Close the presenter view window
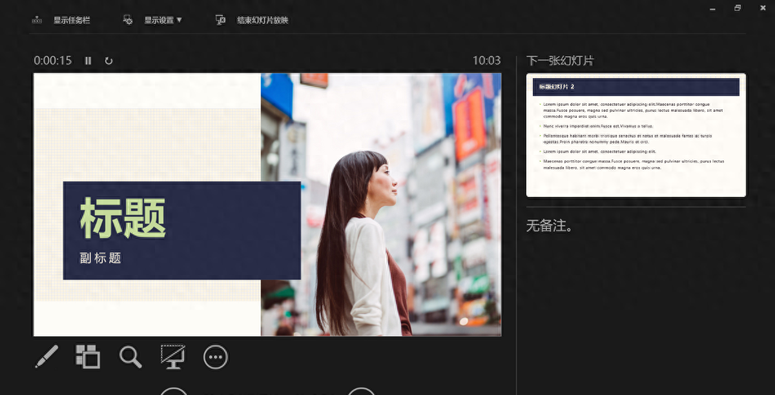The width and height of the screenshot is (775, 395). coord(762,8)
